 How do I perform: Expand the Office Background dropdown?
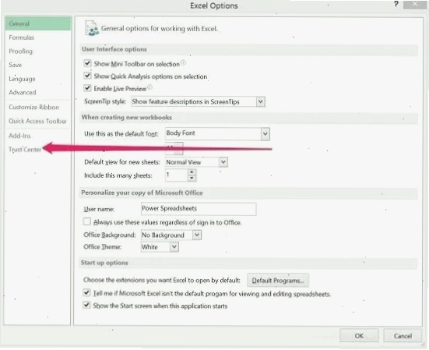coord(197,235)
